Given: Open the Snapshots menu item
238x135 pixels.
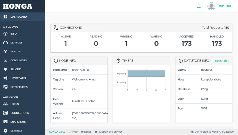Looking at the screenshot, I should pyautogui.click(x=23, y=122).
